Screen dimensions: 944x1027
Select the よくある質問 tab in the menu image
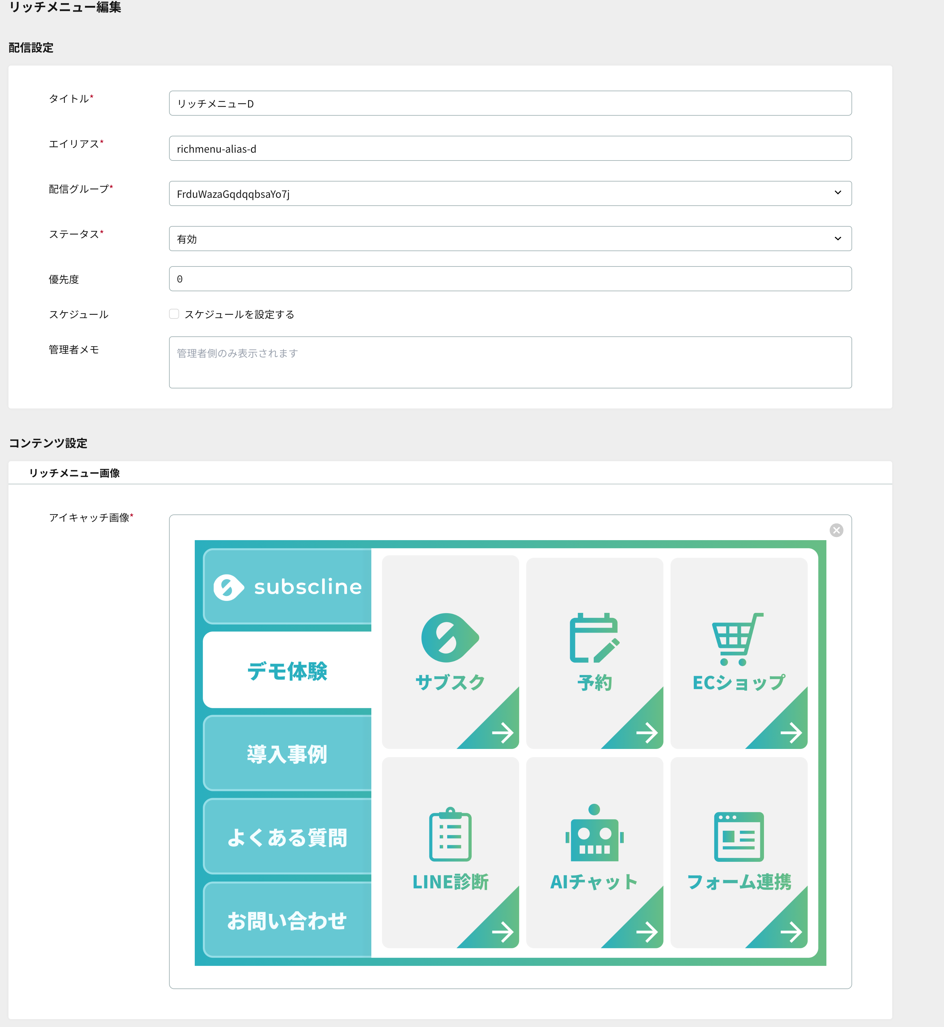pyautogui.click(x=287, y=836)
